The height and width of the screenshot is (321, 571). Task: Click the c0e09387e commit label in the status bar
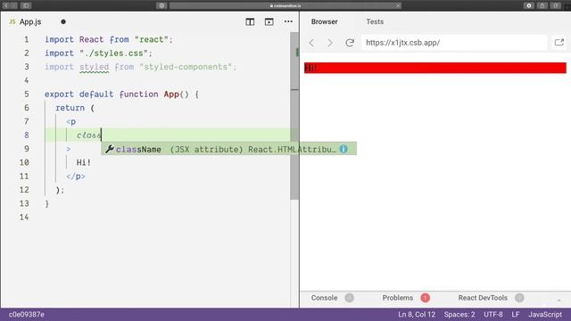tap(26, 315)
